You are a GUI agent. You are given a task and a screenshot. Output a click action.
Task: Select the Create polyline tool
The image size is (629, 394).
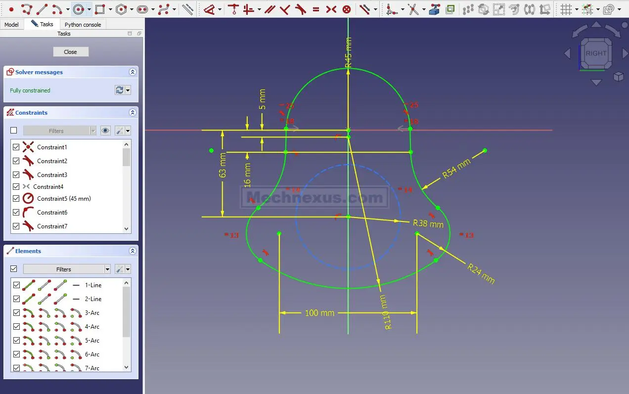(27, 9)
